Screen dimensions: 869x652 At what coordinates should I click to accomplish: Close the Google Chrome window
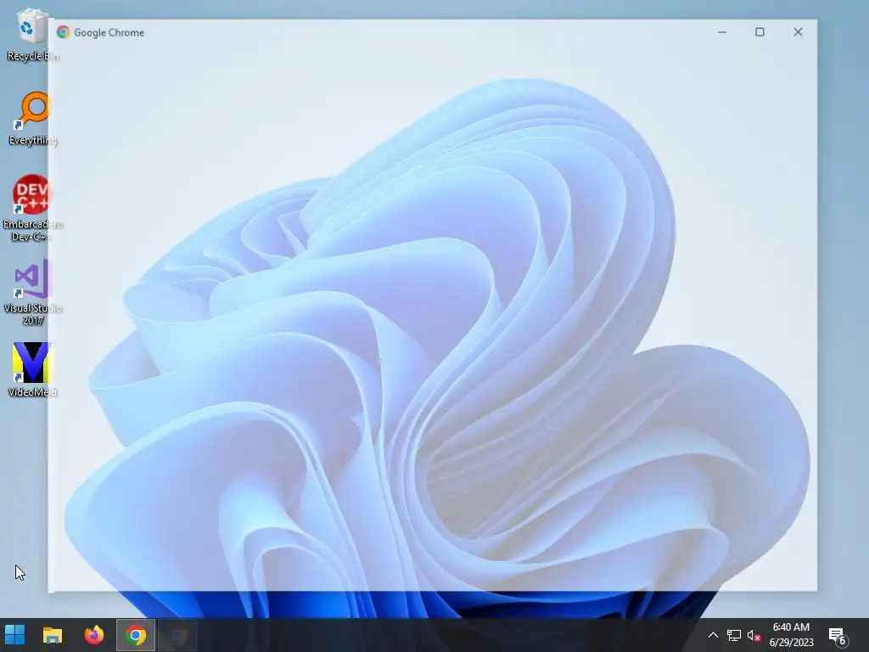(798, 32)
